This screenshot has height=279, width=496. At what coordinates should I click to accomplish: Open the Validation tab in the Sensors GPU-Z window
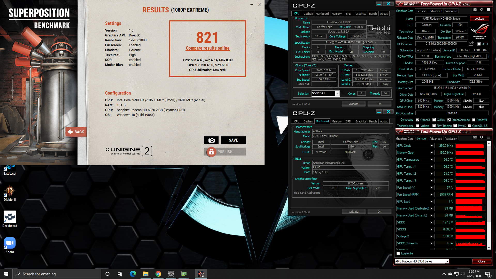(x=451, y=139)
